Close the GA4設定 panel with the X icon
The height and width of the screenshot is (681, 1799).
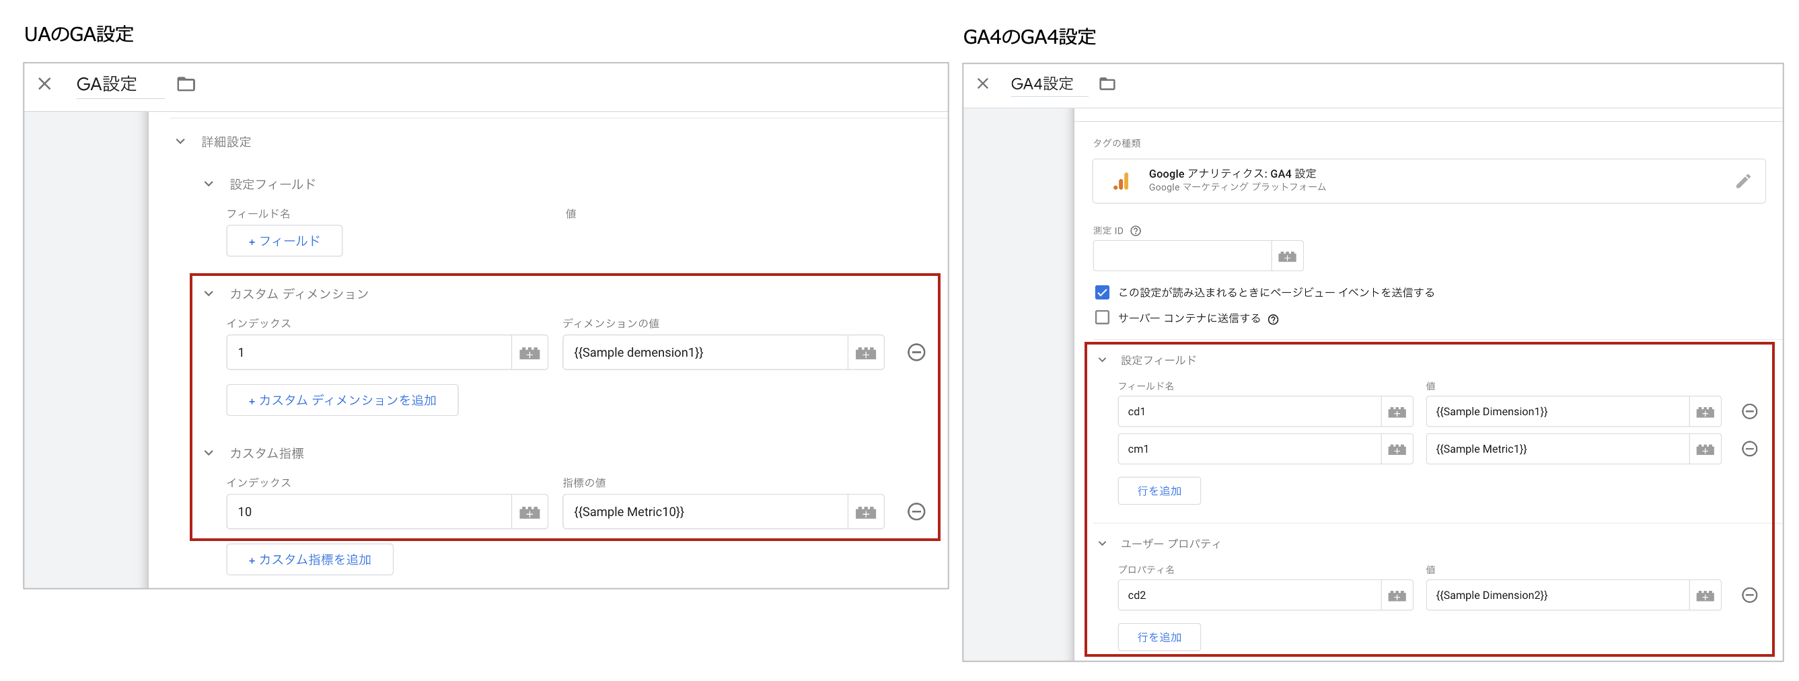[x=983, y=84]
